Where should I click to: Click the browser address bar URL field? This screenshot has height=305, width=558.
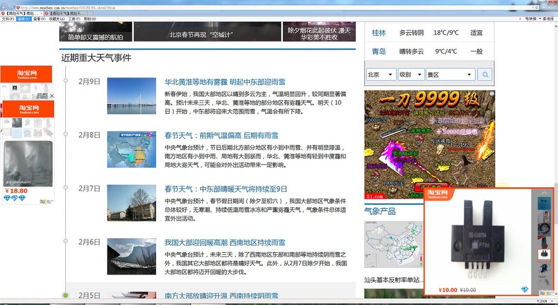coord(124,7)
